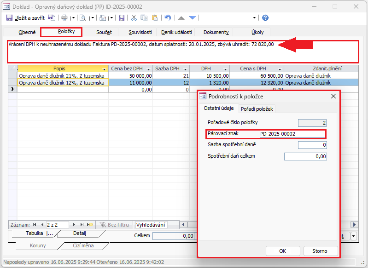Click the printer icon in toolbar

tap(64, 18)
